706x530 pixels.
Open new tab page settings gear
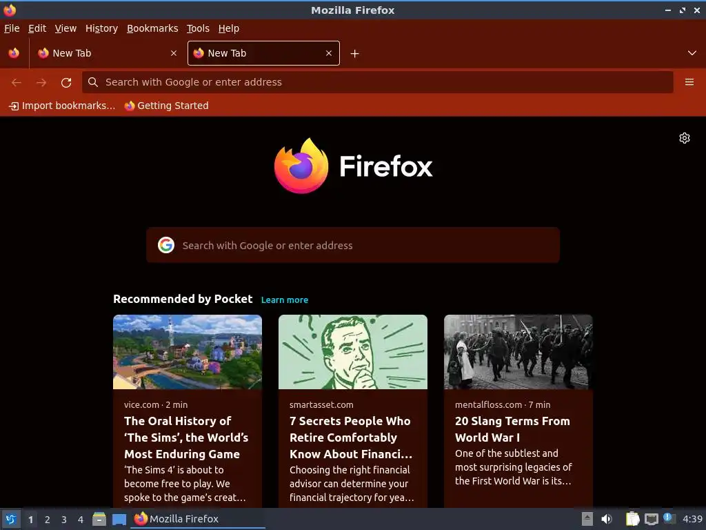click(x=685, y=138)
